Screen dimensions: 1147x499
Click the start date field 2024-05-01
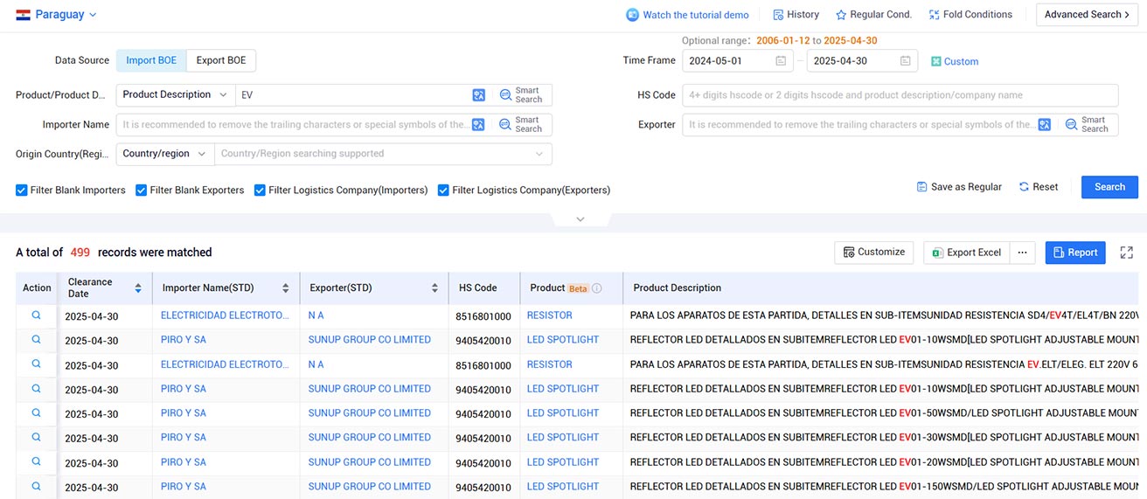(x=738, y=61)
